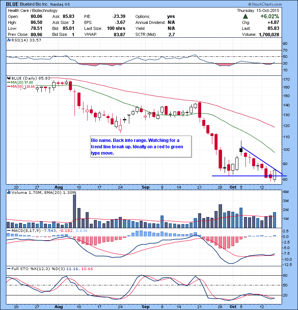Click the Sep label on the price date axis

(146, 187)
